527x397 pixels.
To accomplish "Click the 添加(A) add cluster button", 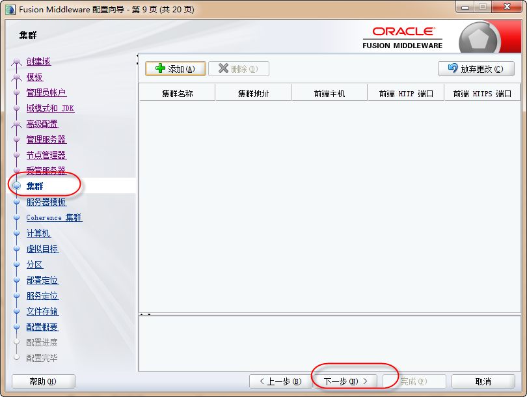I will 176,68.
